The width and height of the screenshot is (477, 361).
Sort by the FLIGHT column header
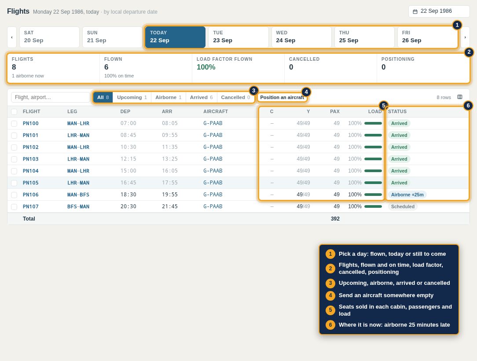pyautogui.click(x=31, y=111)
